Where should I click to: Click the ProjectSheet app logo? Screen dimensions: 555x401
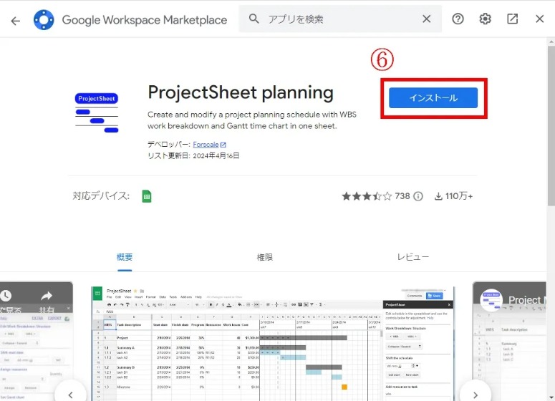[97, 112]
